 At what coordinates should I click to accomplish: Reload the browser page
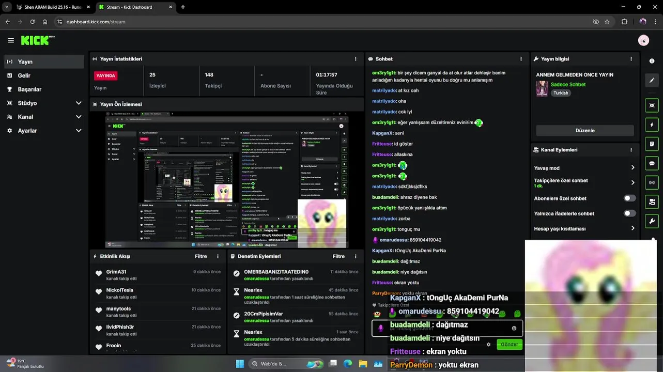click(32, 22)
